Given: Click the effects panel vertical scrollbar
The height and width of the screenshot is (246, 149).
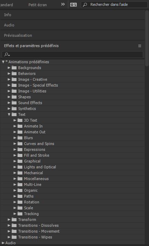Looking at the screenshot, I should point(147,38).
